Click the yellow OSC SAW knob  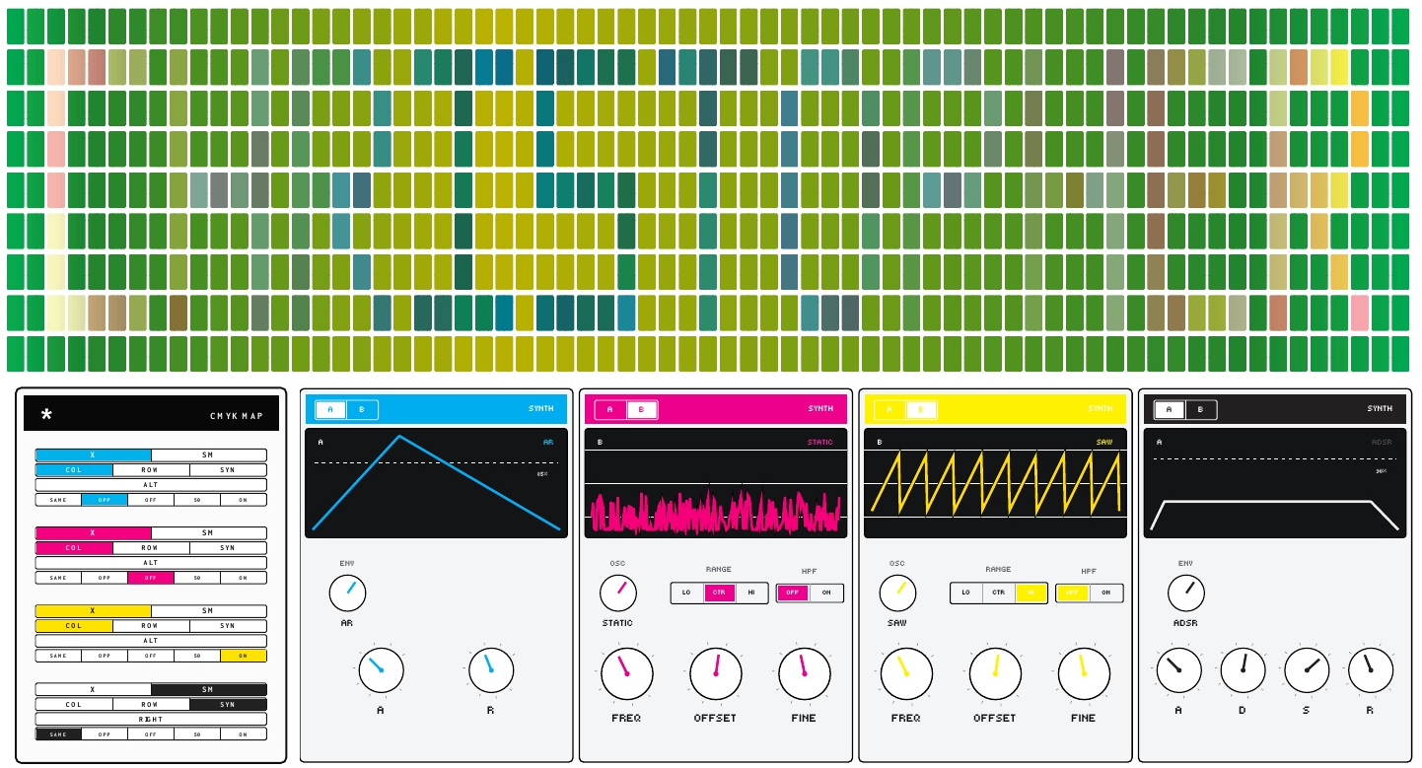pyautogui.click(x=897, y=593)
